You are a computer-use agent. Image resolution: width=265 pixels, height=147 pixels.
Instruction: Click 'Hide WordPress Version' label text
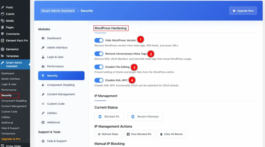(121, 40)
